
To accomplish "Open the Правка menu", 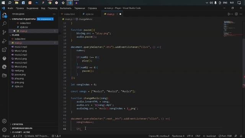I will click(x=20, y=8).
